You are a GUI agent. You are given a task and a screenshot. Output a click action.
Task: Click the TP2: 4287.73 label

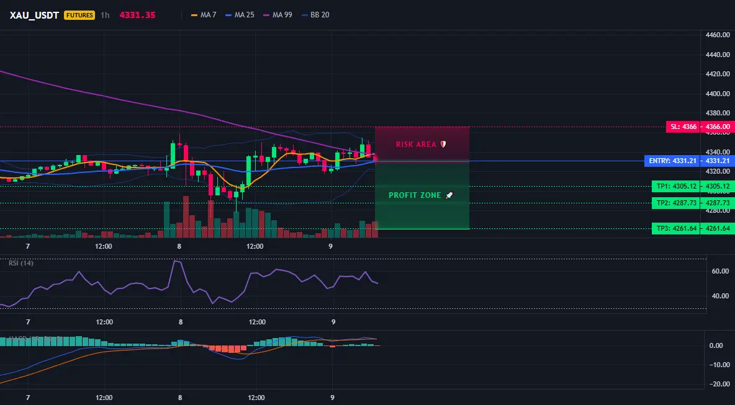pyautogui.click(x=676, y=203)
